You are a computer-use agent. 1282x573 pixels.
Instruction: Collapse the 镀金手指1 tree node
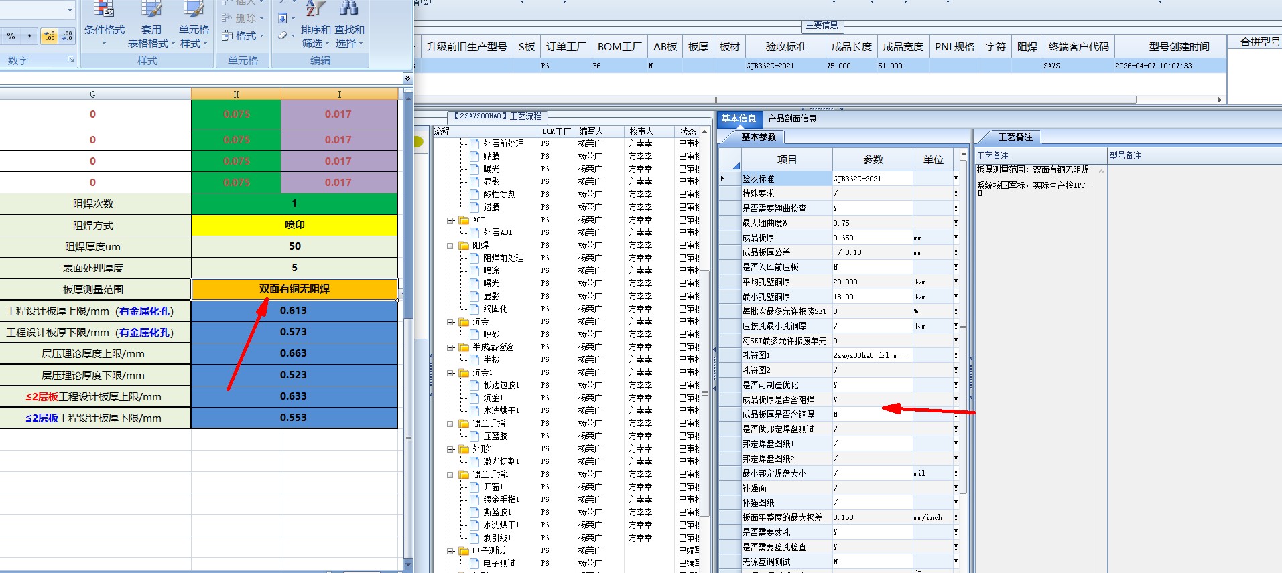click(x=451, y=474)
